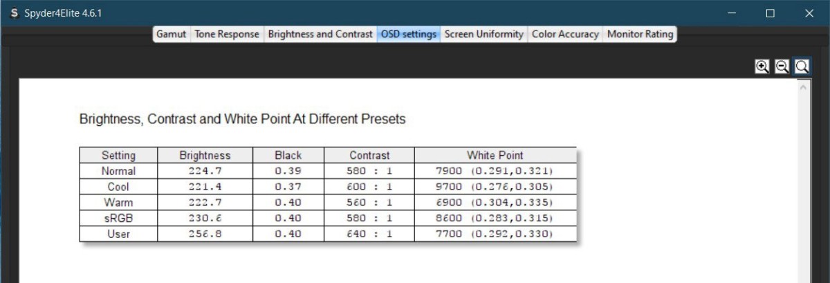Go to the Screen Uniformity tab
This screenshot has width=830, height=283.
click(483, 34)
